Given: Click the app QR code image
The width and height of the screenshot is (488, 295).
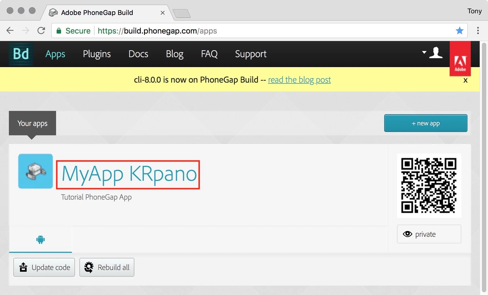Looking at the screenshot, I should click(429, 185).
